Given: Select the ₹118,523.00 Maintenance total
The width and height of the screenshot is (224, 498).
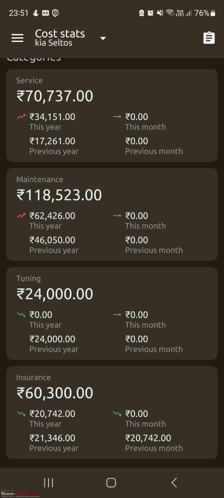Looking at the screenshot, I should coord(59,195).
